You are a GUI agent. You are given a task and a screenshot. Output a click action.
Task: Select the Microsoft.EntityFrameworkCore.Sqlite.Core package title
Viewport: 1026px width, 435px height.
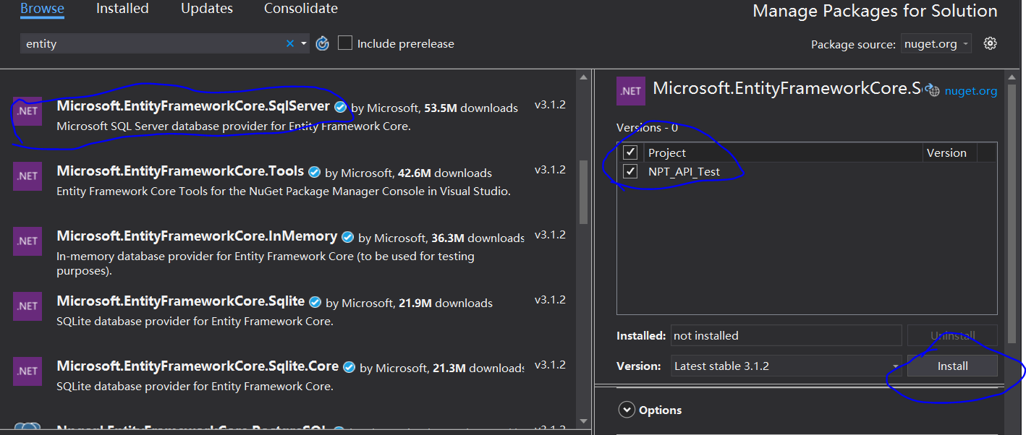(198, 366)
